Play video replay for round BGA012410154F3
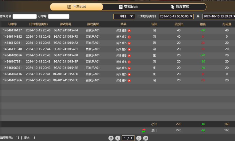 pos(129,37)
